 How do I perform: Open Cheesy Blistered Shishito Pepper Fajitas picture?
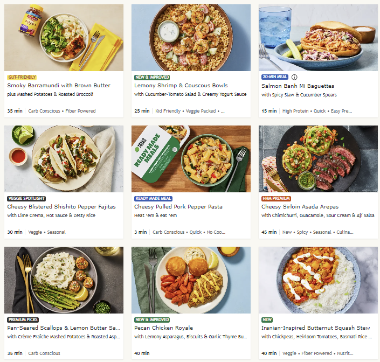point(64,159)
